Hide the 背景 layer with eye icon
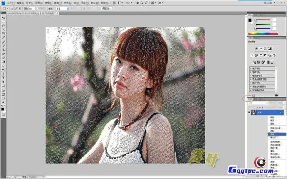This screenshot has width=287, height=179. 250,113
